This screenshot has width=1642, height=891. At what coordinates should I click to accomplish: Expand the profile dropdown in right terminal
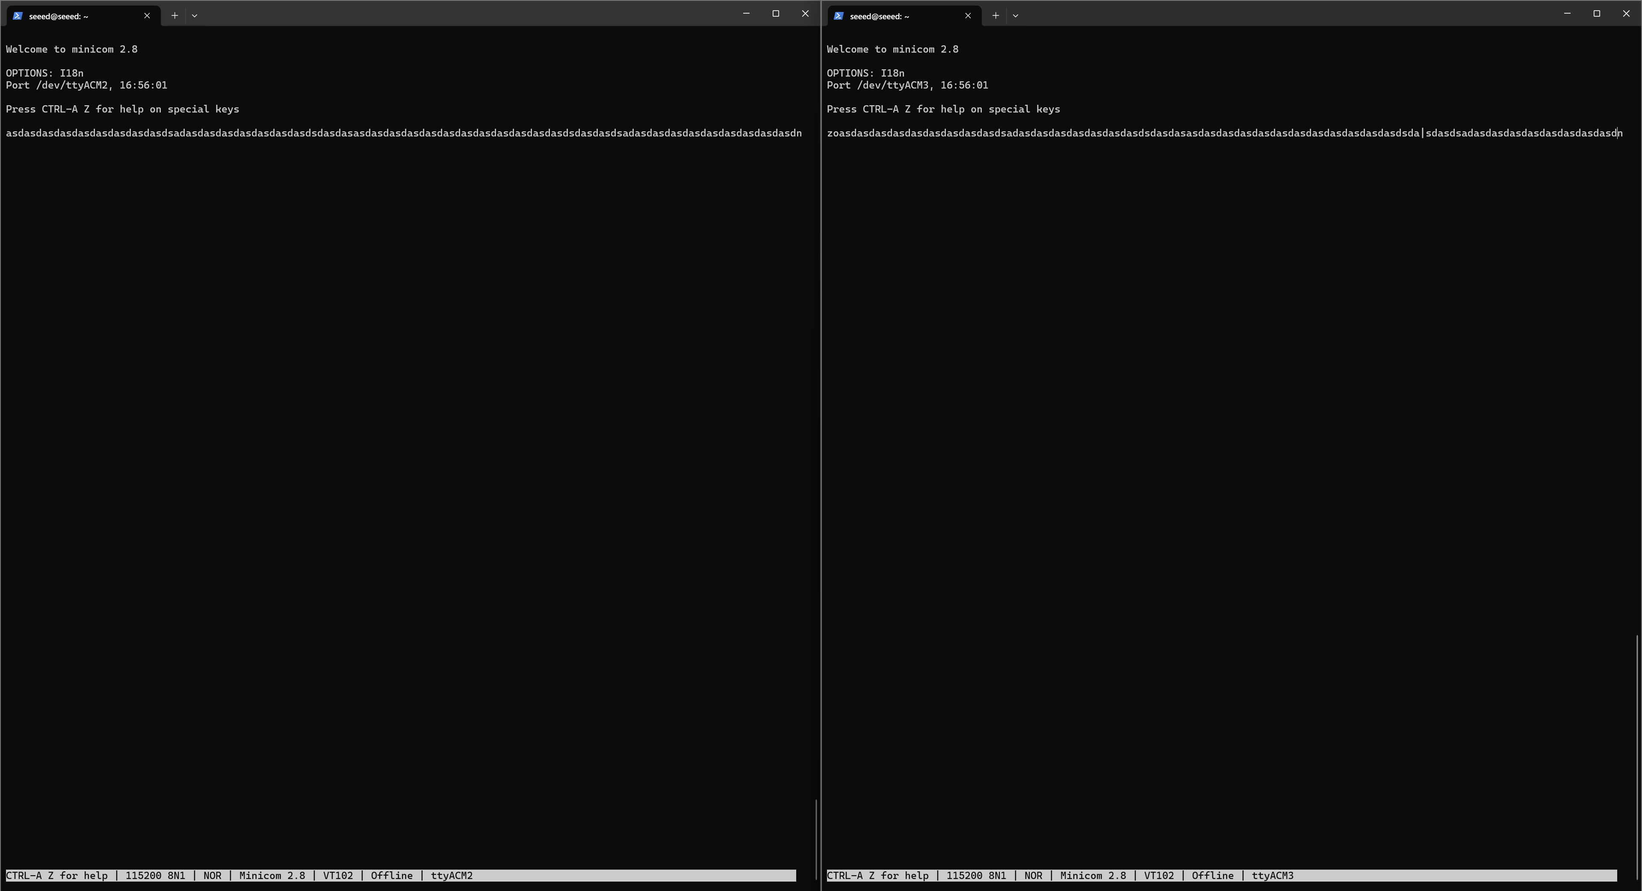(x=1016, y=16)
